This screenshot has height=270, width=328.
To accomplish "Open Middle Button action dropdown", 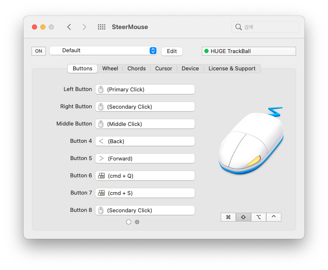I will 145,124.
